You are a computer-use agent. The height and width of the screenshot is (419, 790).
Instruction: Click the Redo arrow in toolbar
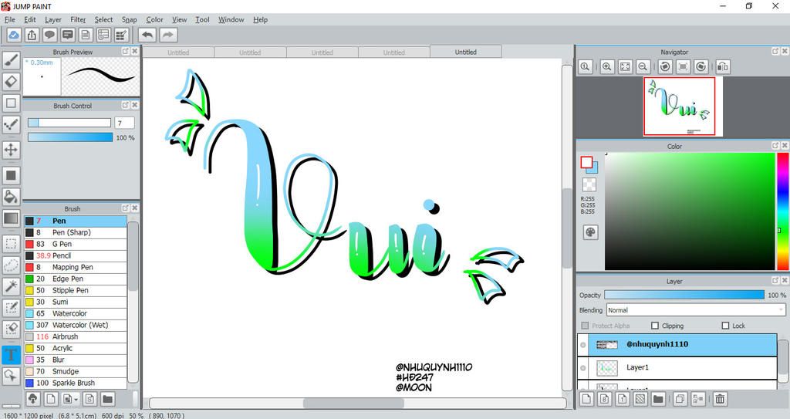(x=168, y=35)
